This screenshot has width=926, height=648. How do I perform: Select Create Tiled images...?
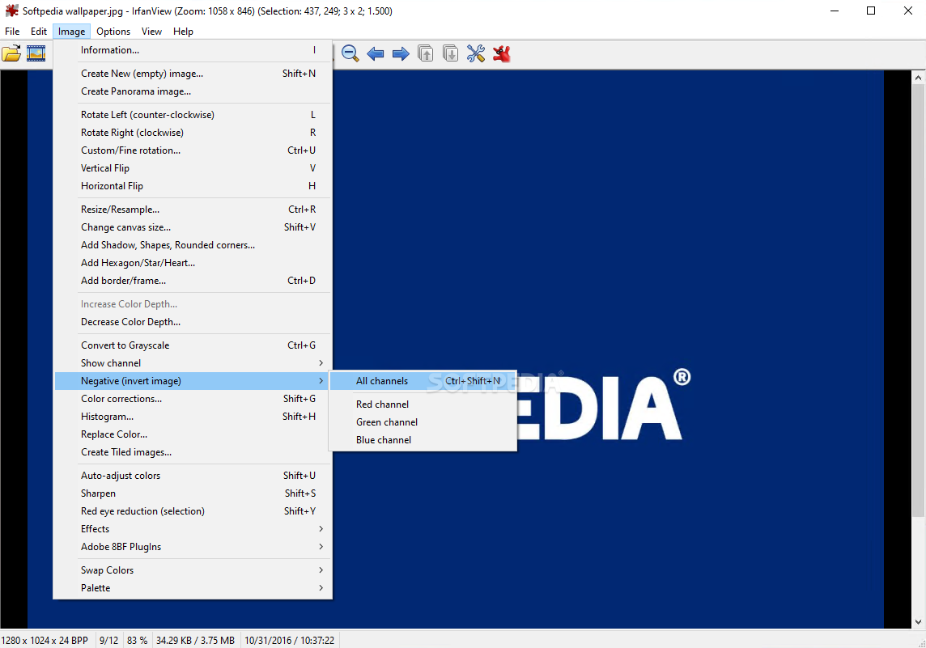point(193,452)
